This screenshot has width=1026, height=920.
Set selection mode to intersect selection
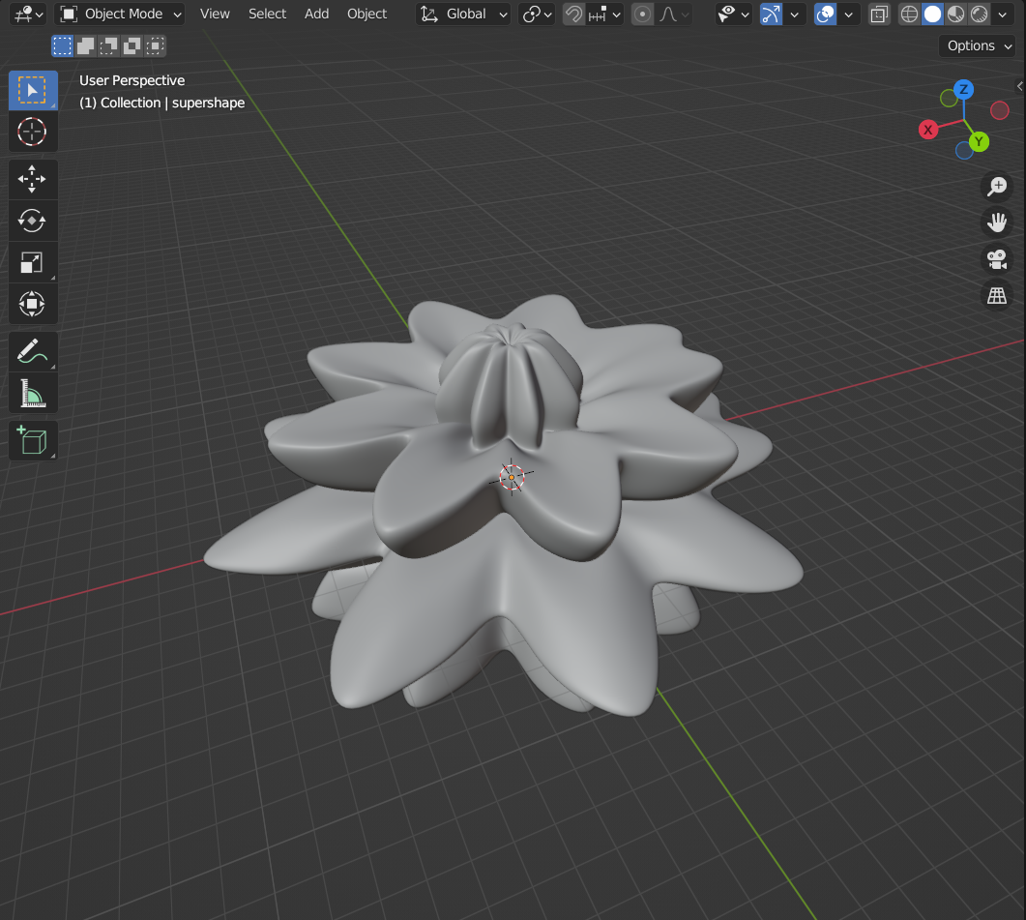coord(155,45)
